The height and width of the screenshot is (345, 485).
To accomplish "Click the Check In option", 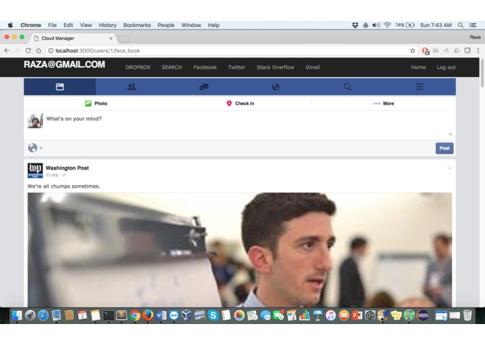I will (240, 103).
